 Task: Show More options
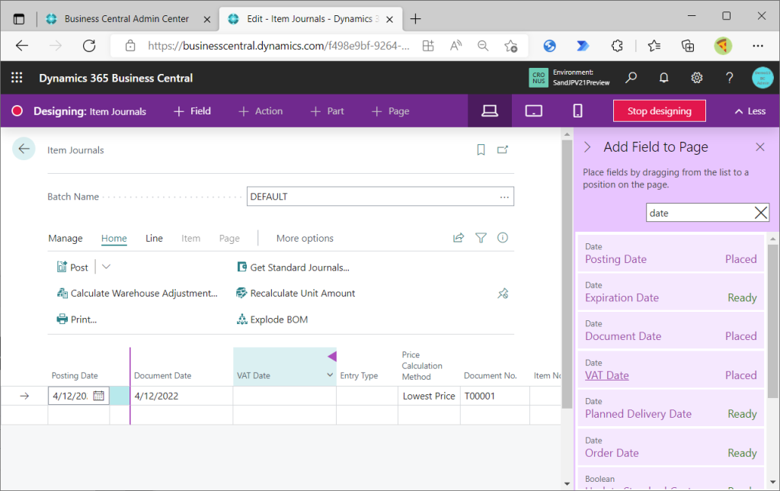[305, 239]
